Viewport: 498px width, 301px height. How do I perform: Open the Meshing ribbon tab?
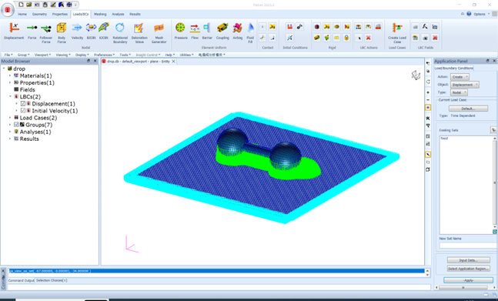pos(100,15)
